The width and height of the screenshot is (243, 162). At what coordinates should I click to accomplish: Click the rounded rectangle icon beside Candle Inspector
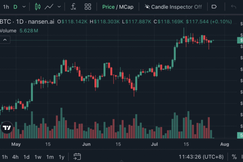click(214, 7)
